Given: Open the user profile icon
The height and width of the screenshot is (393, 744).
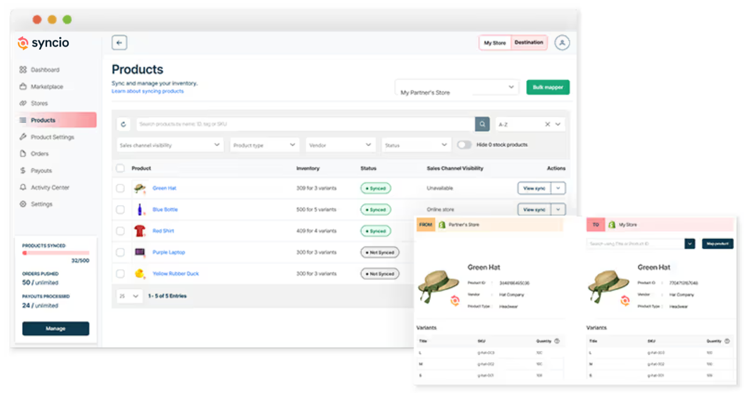Looking at the screenshot, I should 562,43.
